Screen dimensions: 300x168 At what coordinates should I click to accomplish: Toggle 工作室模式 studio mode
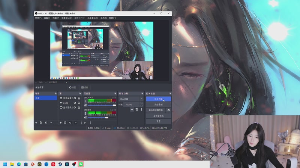(x=158, y=116)
